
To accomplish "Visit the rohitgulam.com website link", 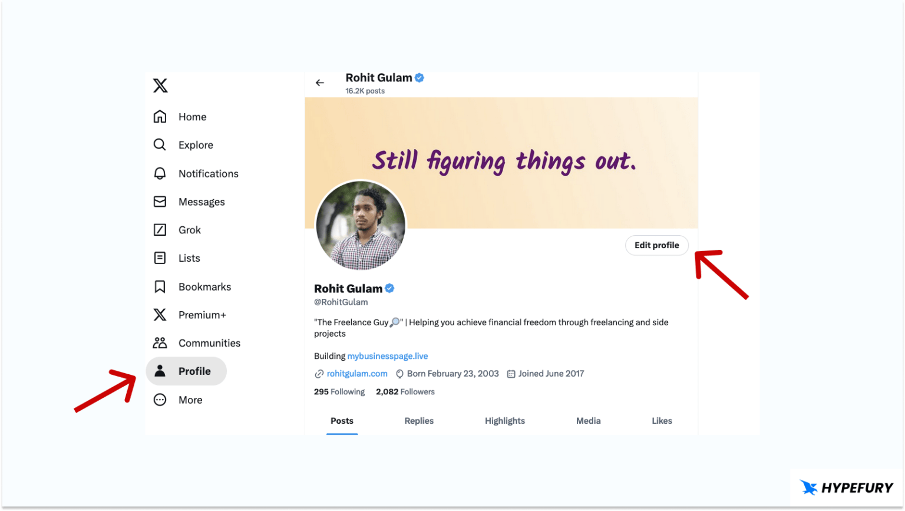I will 356,373.
